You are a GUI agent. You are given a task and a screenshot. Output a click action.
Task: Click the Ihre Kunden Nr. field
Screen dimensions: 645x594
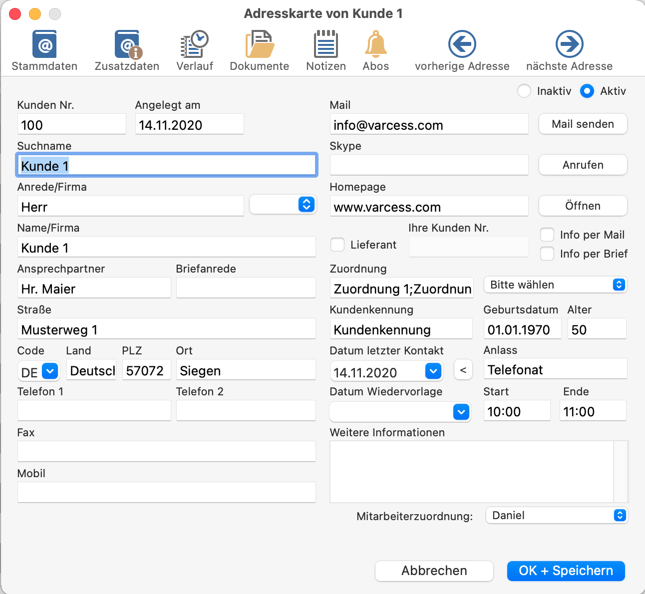coord(469,247)
